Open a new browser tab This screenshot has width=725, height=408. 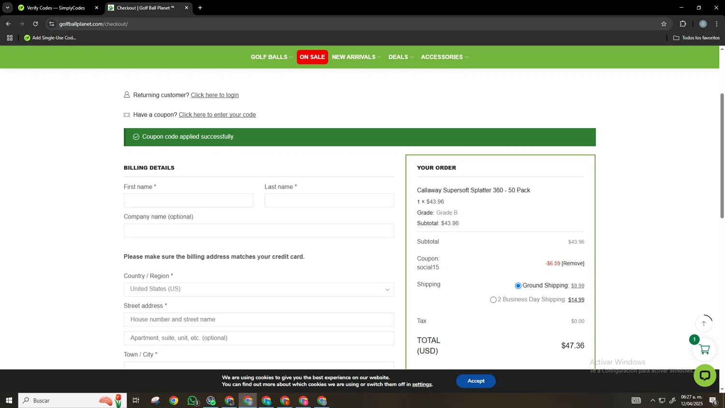[200, 8]
